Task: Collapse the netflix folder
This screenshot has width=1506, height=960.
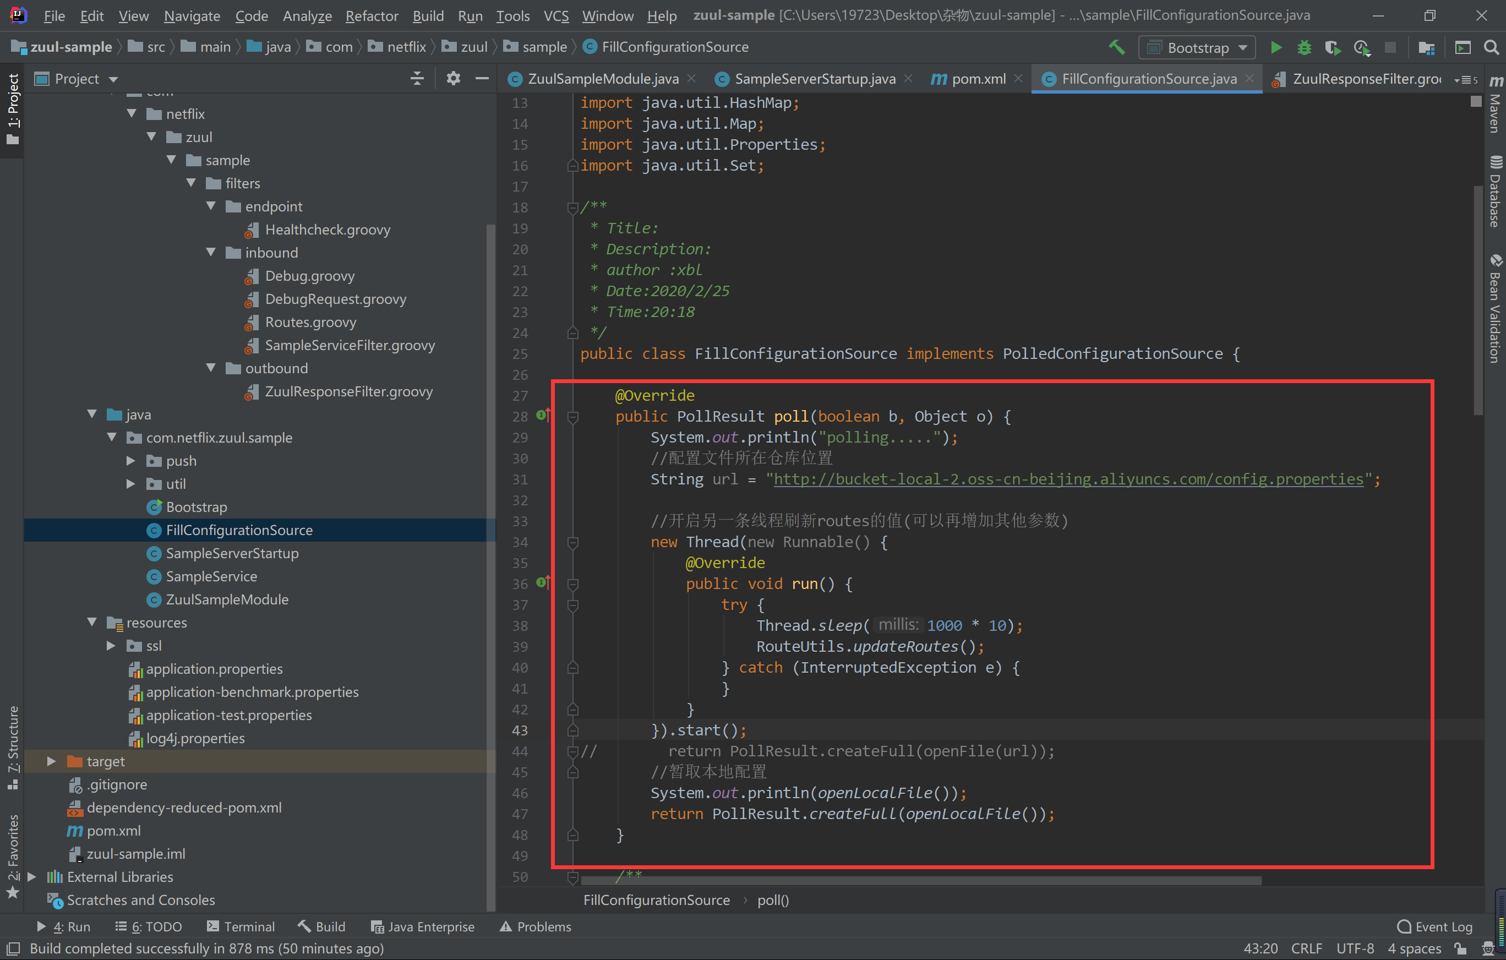Action: coord(132,113)
